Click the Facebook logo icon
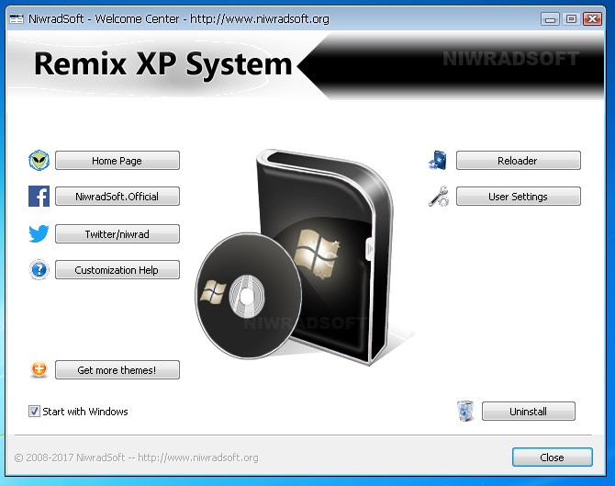Screen dimensions: 615x486 coord(39,197)
